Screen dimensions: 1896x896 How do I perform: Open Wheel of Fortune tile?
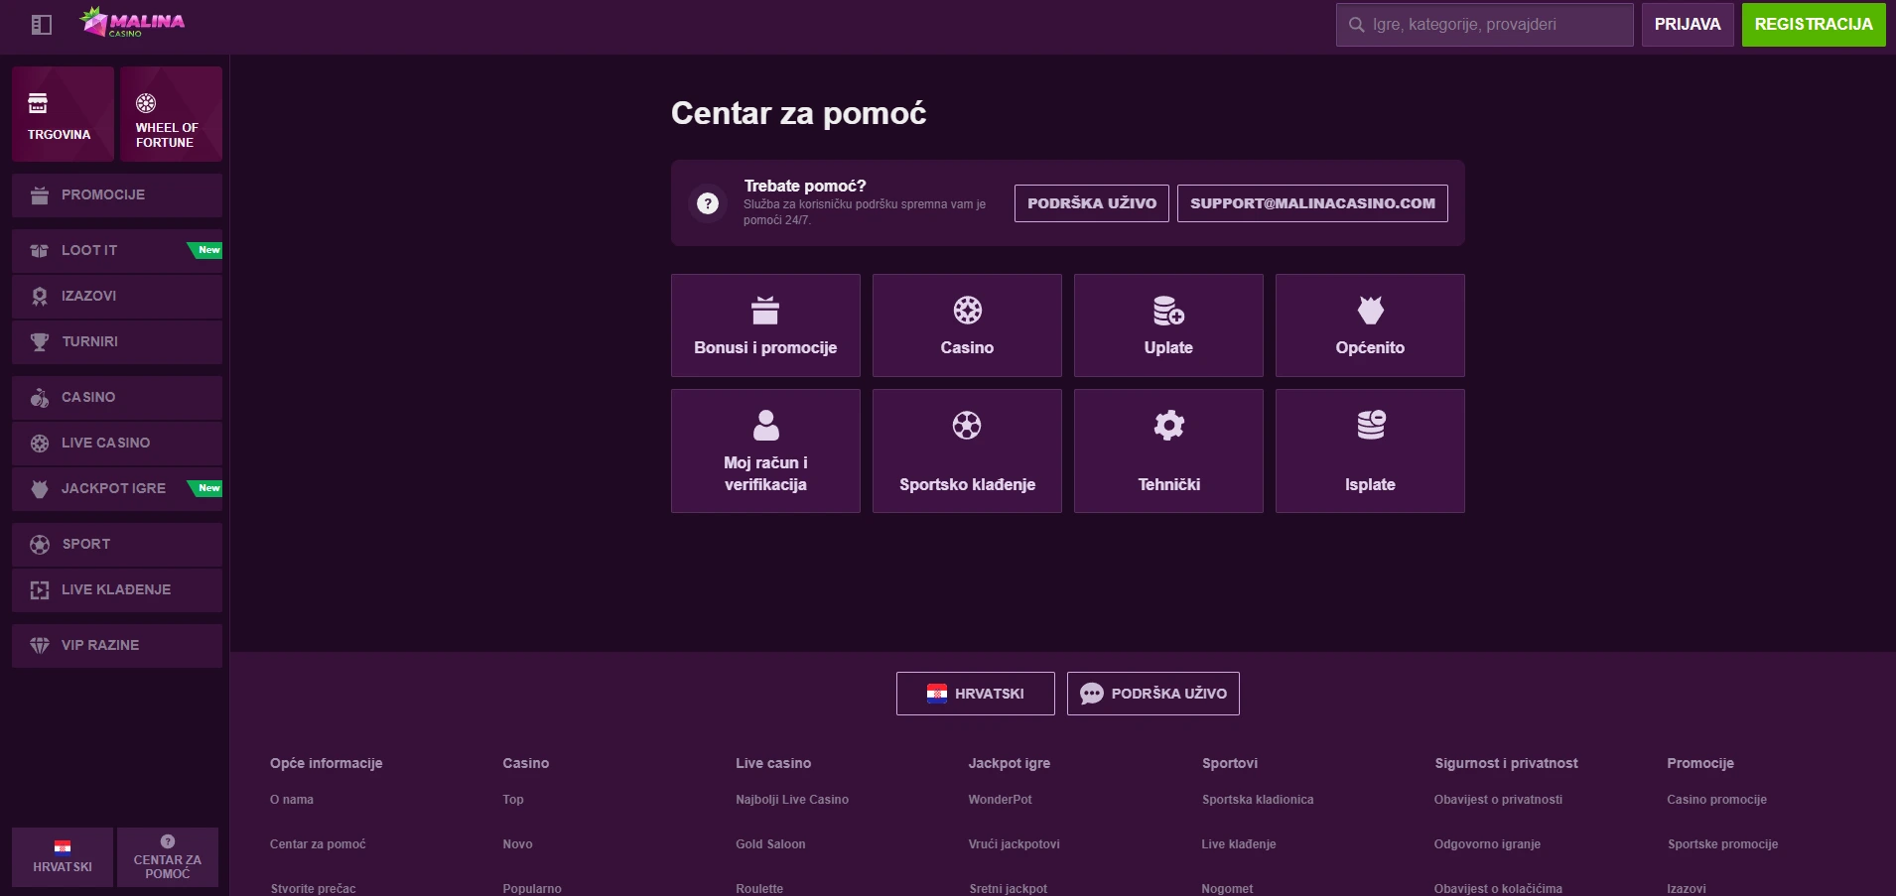point(171,114)
